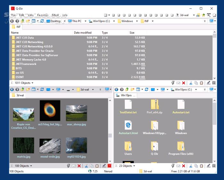The height and width of the screenshot is (180, 224).
Task: Select the .NETFramework folder row
Action: pos(26,64)
